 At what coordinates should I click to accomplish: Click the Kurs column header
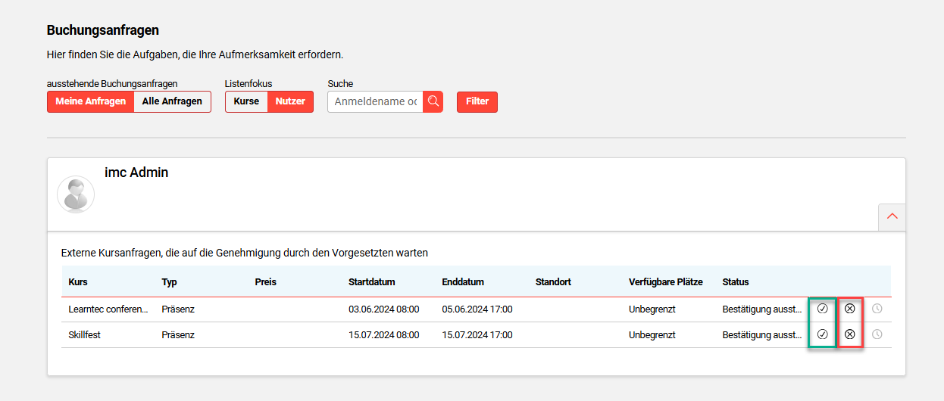[x=78, y=281]
